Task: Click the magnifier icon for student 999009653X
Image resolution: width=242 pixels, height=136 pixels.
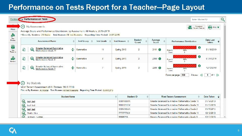Action: (x=24, y=109)
